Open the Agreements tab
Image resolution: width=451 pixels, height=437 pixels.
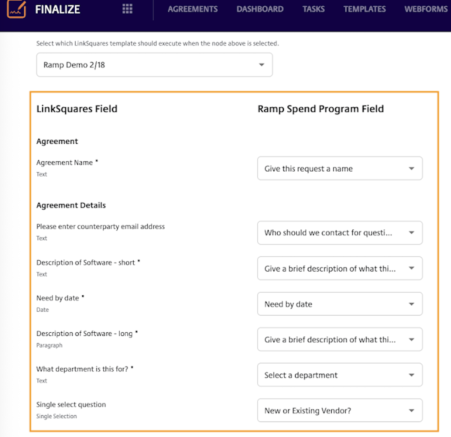pos(192,9)
